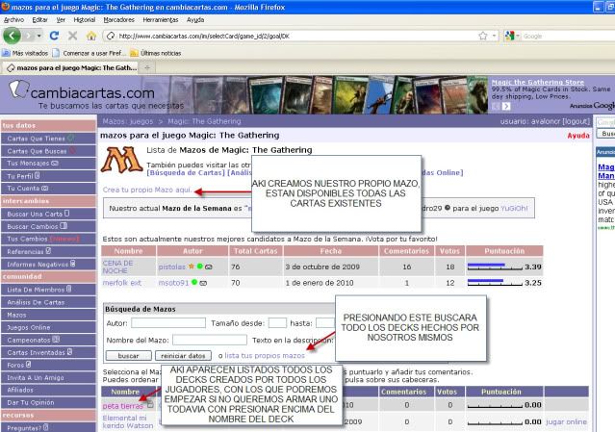Open the back/forward history dropdown arrow
The height and width of the screenshot is (432, 615).
point(38,36)
